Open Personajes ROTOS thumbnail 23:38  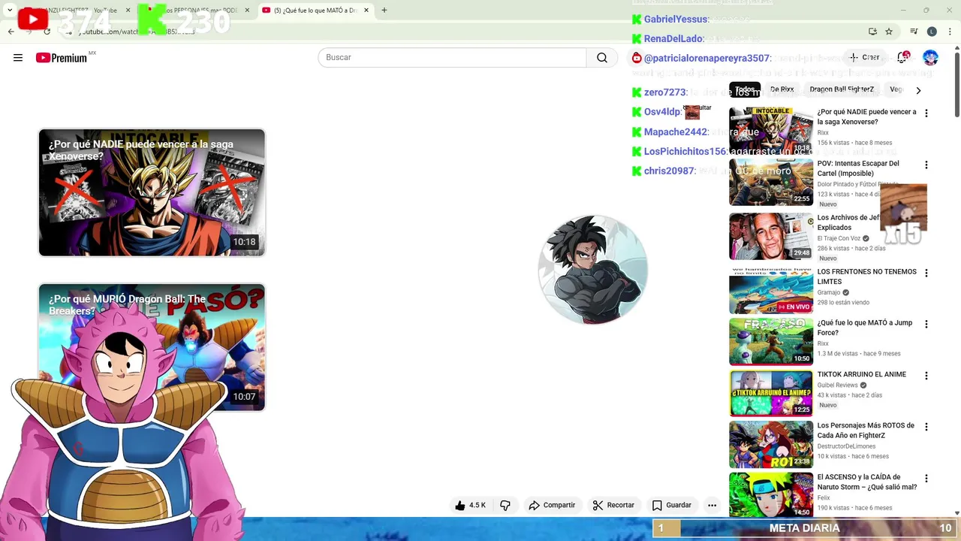coord(771,444)
